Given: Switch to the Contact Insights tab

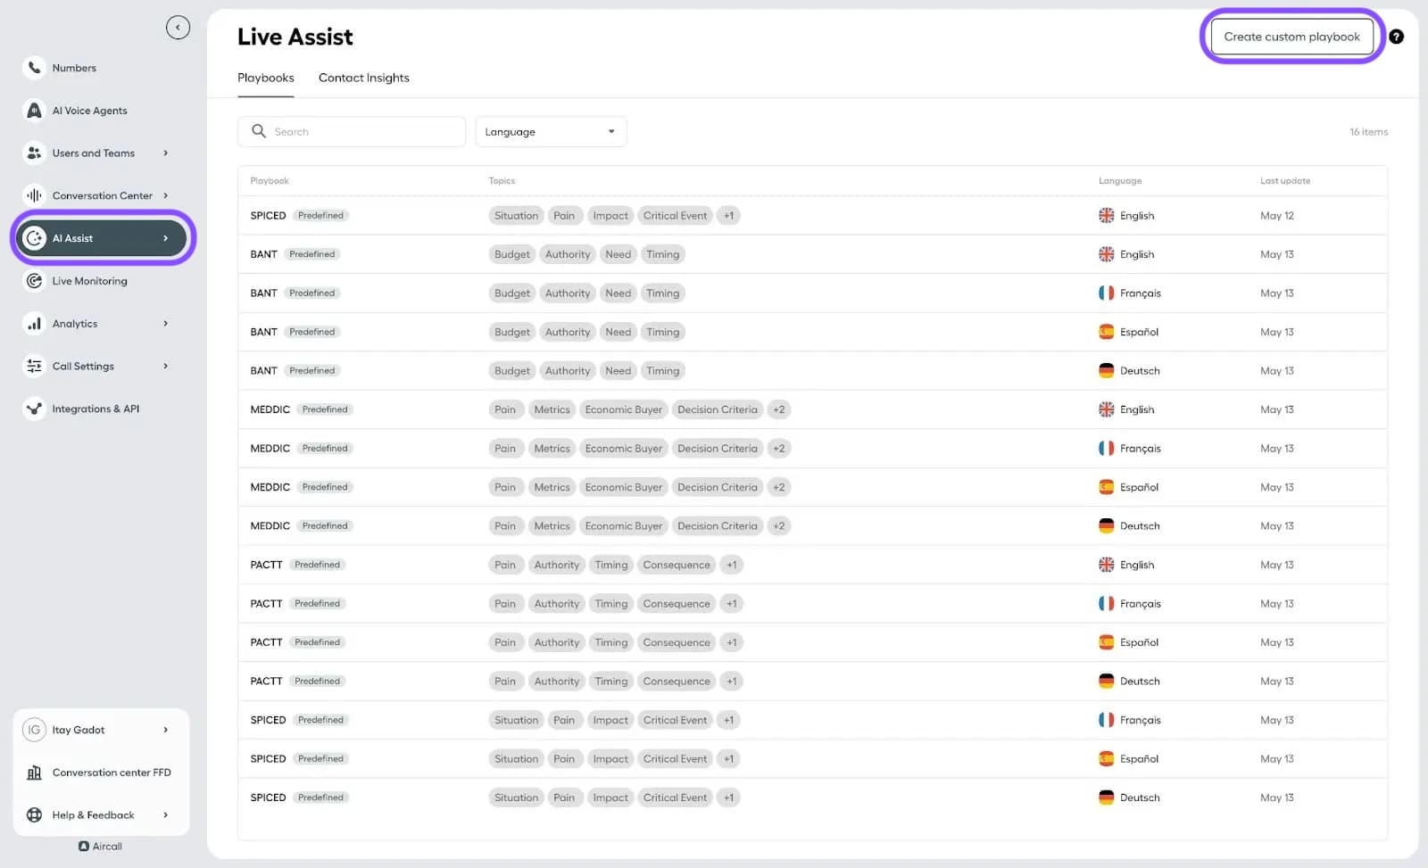Looking at the screenshot, I should pyautogui.click(x=363, y=78).
